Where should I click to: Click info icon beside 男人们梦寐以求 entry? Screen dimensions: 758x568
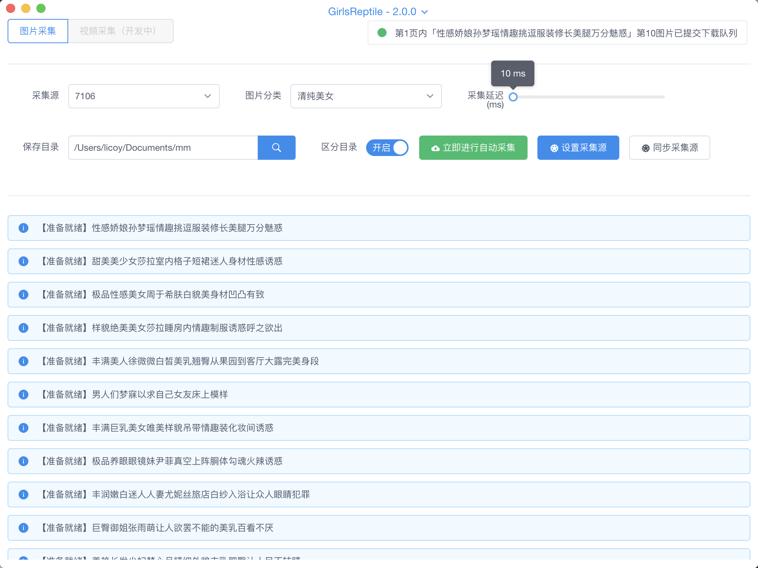tap(23, 395)
